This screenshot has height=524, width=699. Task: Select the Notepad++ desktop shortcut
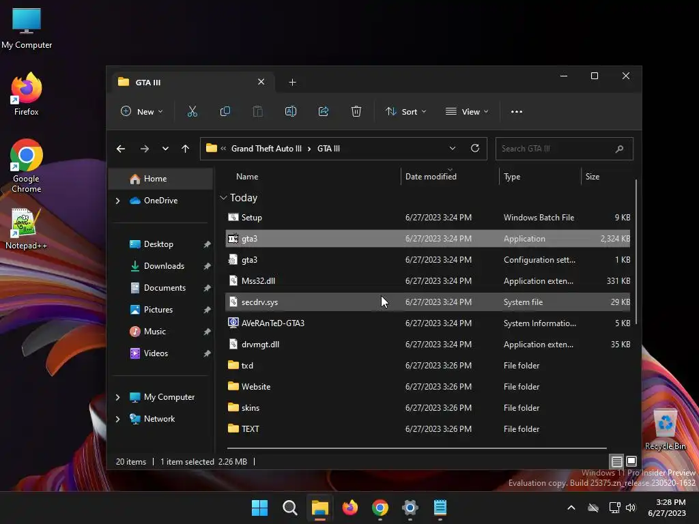[26, 229]
